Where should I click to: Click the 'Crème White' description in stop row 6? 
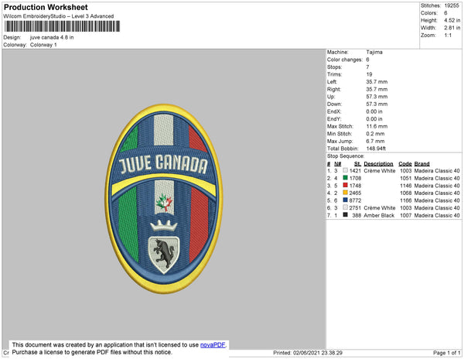pos(380,208)
